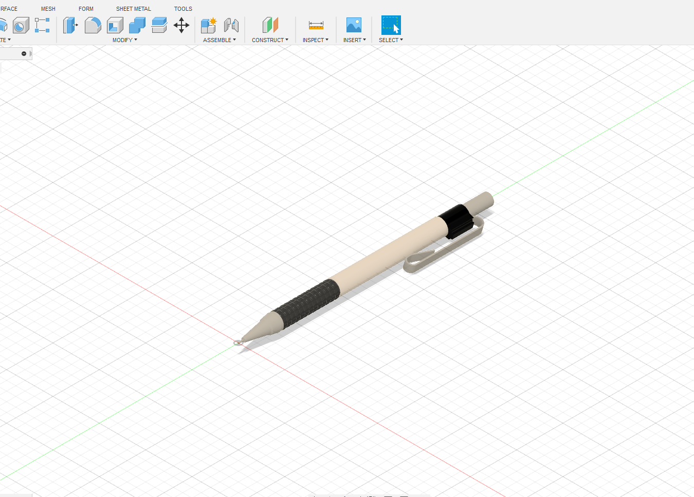Open the Select dropdown menu
This screenshot has height=497, width=694.
tap(390, 40)
